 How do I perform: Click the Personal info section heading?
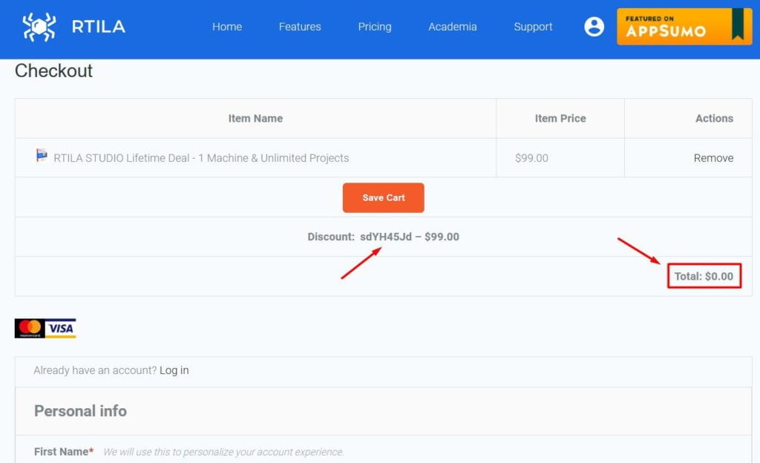tap(80, 411)
